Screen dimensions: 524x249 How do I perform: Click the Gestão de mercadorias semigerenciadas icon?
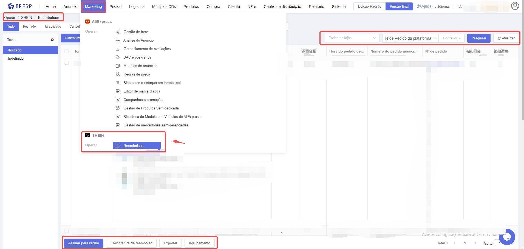pos(118,125)
